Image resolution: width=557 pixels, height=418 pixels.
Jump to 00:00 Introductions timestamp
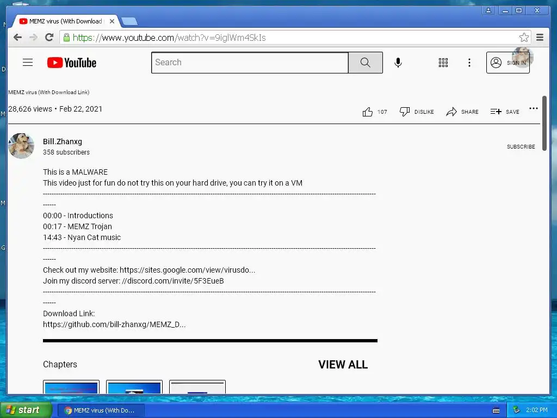tap(52, 216)
